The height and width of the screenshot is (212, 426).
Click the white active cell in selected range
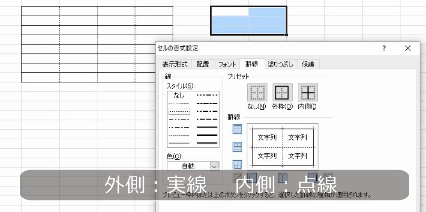tap(230, 12)
